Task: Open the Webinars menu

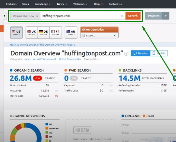Action: coord(81,4)
